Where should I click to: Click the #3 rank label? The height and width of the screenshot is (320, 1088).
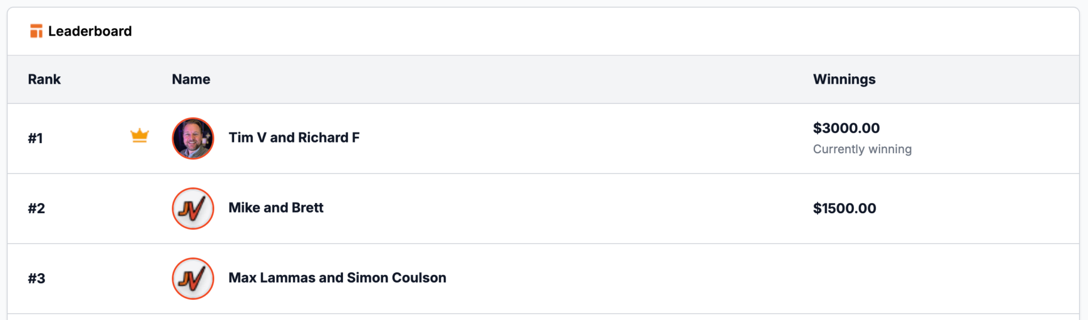(36, 278)
